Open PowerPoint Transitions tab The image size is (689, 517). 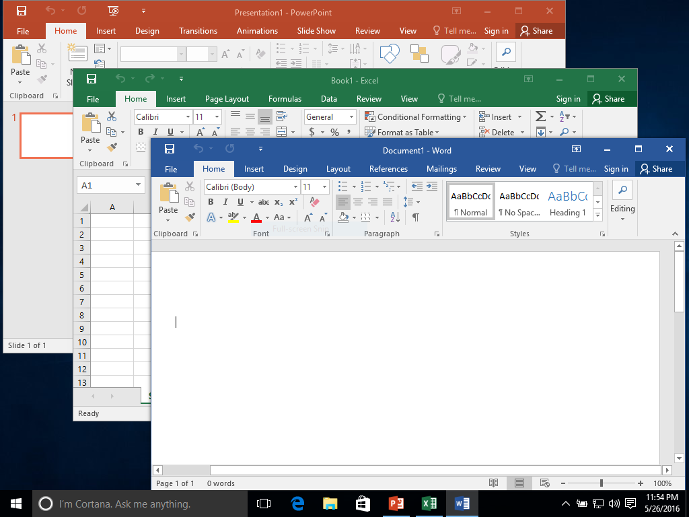click(198, 31)
